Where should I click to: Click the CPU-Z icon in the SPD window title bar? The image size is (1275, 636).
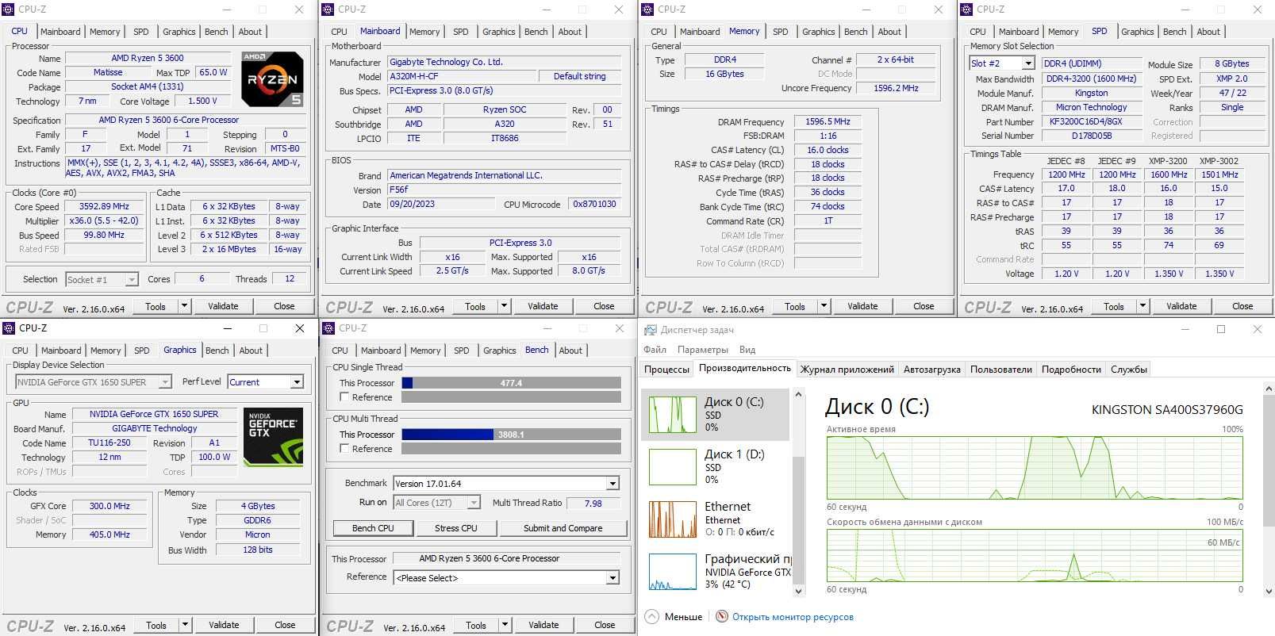(x=967, y=10)
